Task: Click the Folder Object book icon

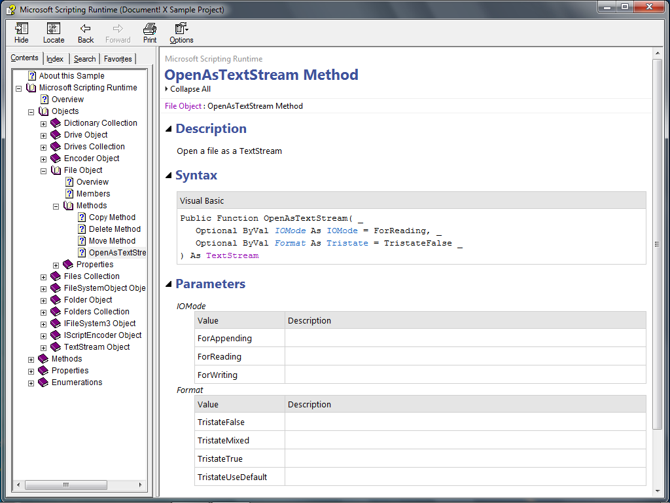Action: coord(56,300)
